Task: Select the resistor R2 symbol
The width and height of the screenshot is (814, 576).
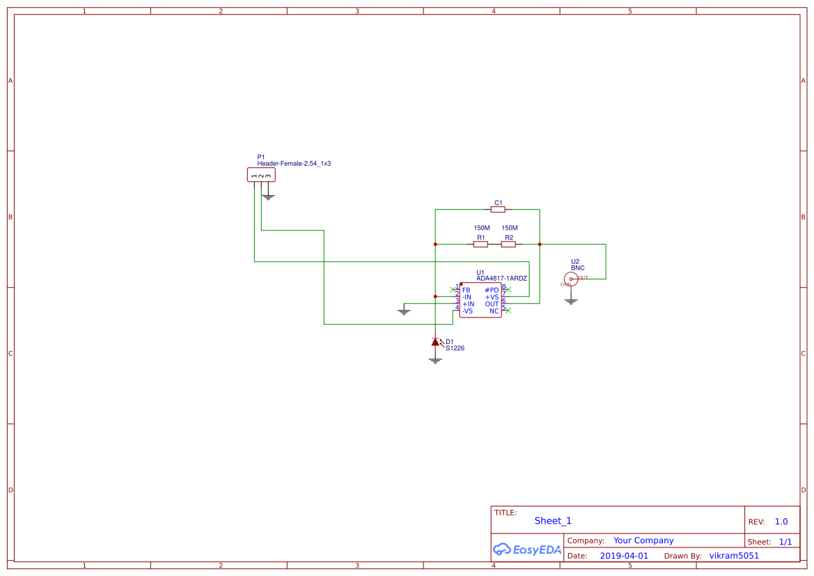Action: pyautogui.click(x=509, y=244)
